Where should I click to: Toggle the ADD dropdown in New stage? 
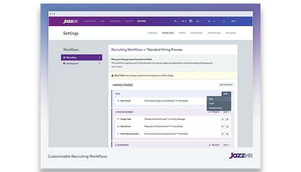coord(226,93)
